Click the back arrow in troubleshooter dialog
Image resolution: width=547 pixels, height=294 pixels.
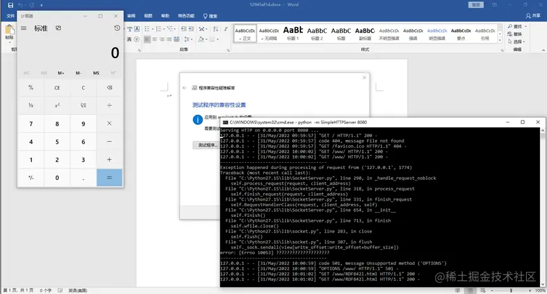(185, 88)
